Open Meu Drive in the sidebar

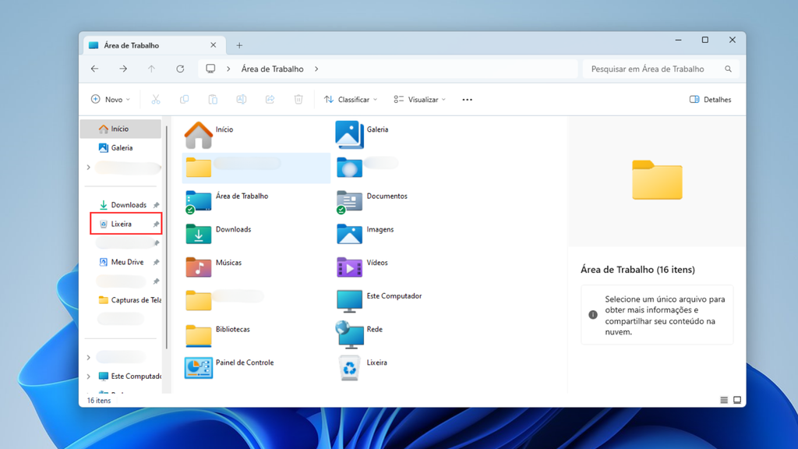127,262
